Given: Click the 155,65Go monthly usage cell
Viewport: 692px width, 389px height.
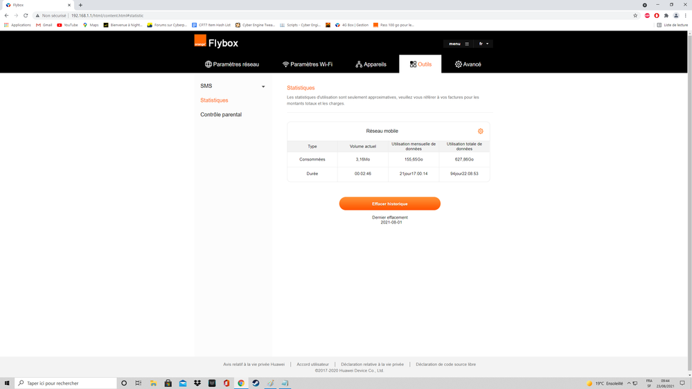Looking at the screenshot, I should coord(414,159).
